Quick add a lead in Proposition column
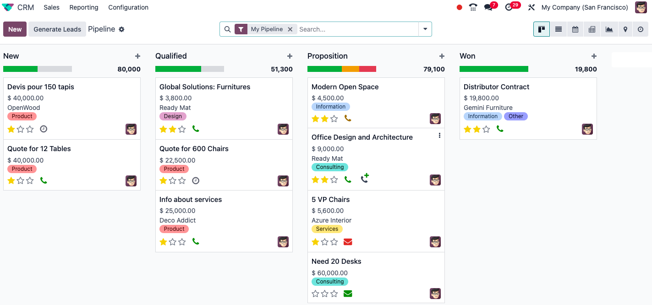Image resolution: width=652 pixels, height=305 pixels. pos(442,56)
